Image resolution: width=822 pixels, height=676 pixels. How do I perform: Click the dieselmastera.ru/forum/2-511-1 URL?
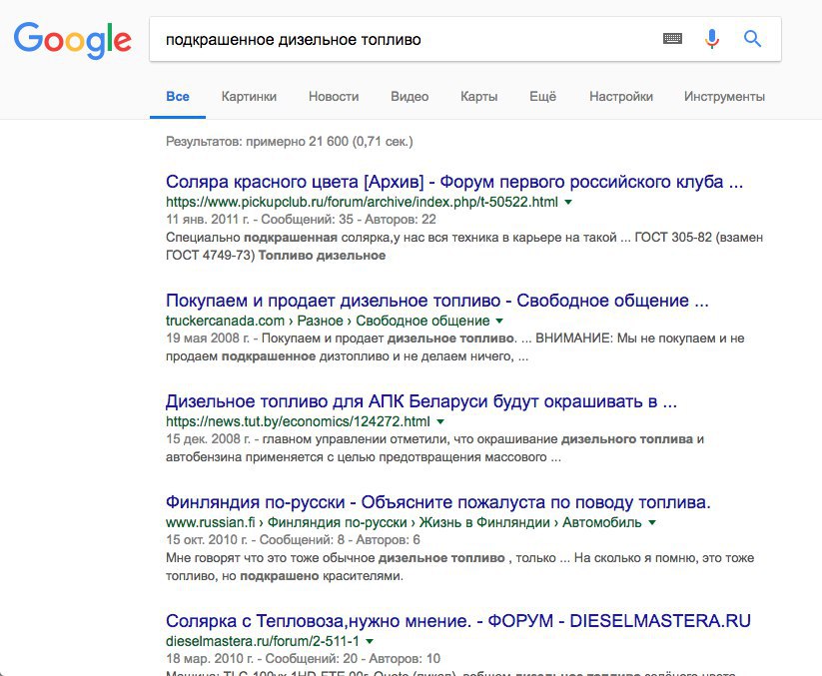(x=263, y=641)
